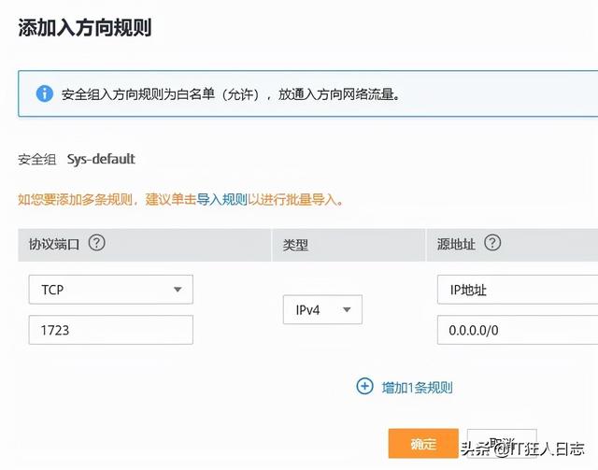This screenshot has height=470, width=598.
Task: Click the blue info icon in the banner
Action: coord(44,94)
